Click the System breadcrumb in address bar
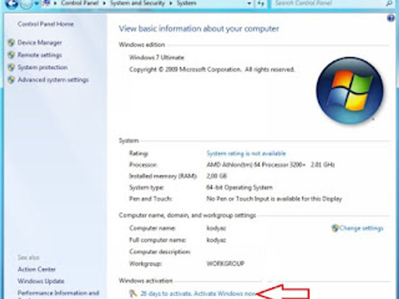Screen dimensions: 399x299 [187, 3]
